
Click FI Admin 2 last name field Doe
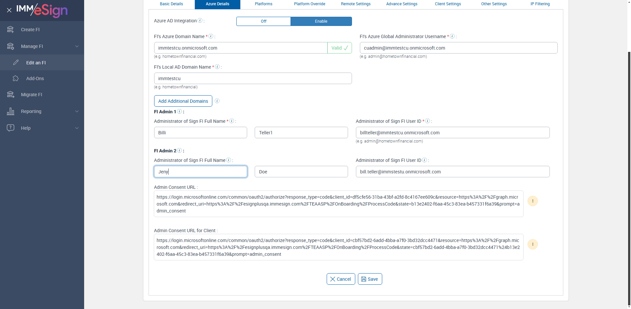tap(301, 172)
